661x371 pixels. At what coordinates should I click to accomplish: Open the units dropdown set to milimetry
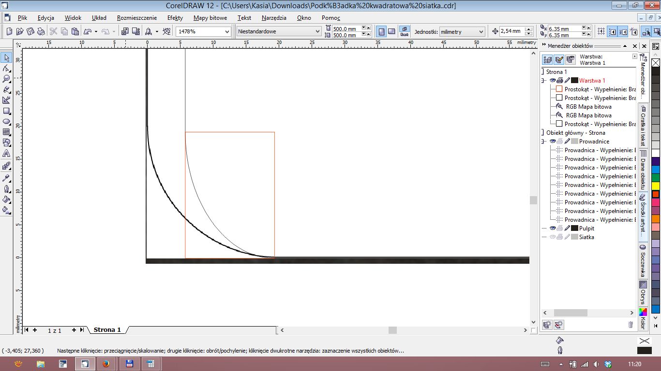(x=481, y=31)
